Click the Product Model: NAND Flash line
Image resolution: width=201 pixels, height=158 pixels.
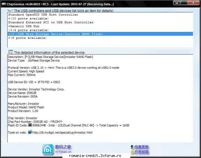point(26,107)
